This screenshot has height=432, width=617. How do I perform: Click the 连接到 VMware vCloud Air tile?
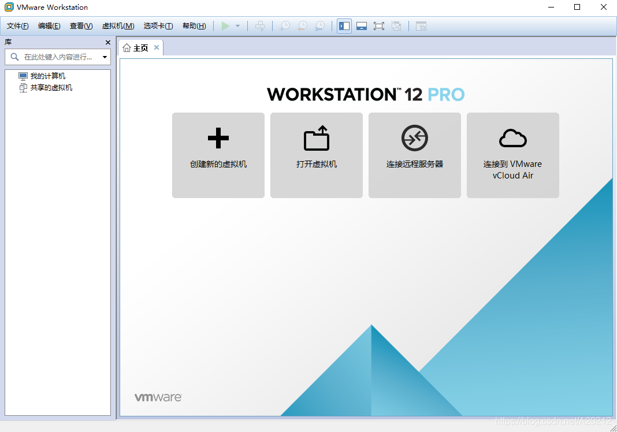click(513, 155)
